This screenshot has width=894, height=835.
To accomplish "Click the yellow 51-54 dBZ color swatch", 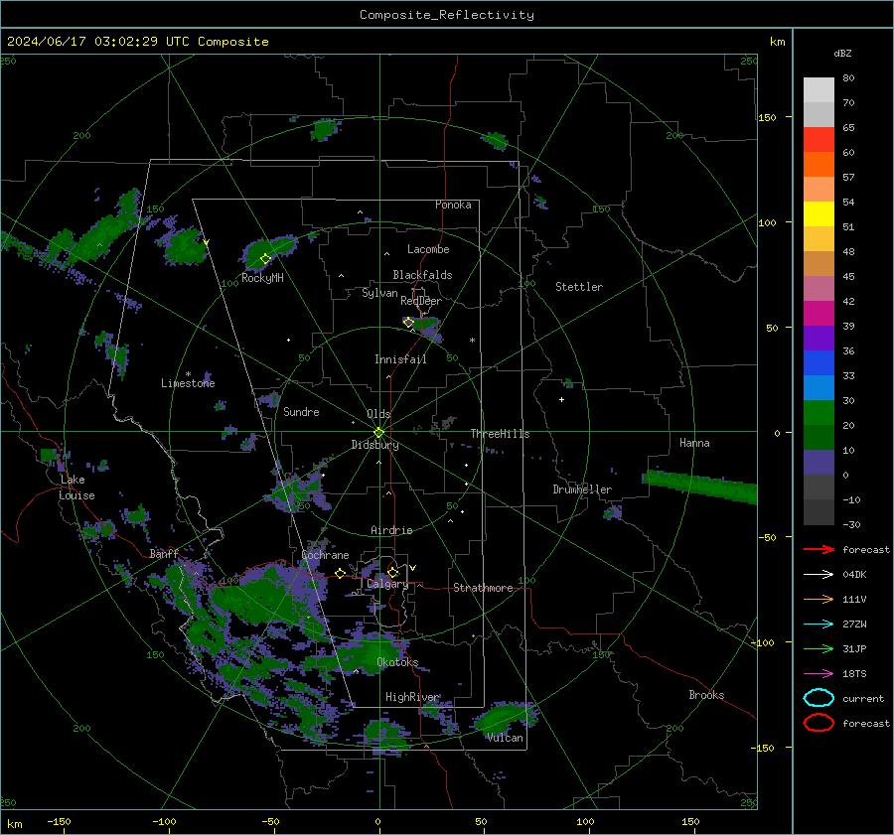I will [819, 214].
